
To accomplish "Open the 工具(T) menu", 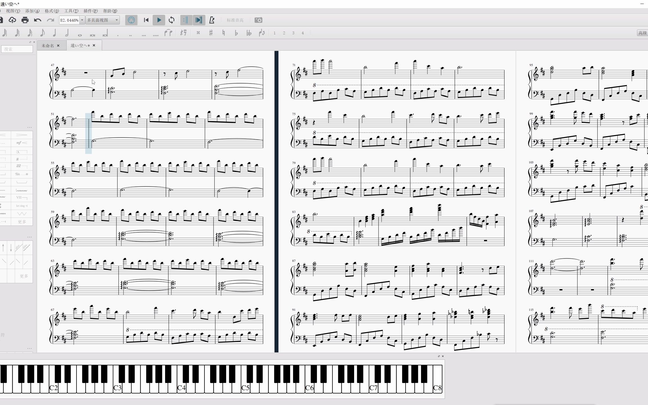I will [71, 11].
